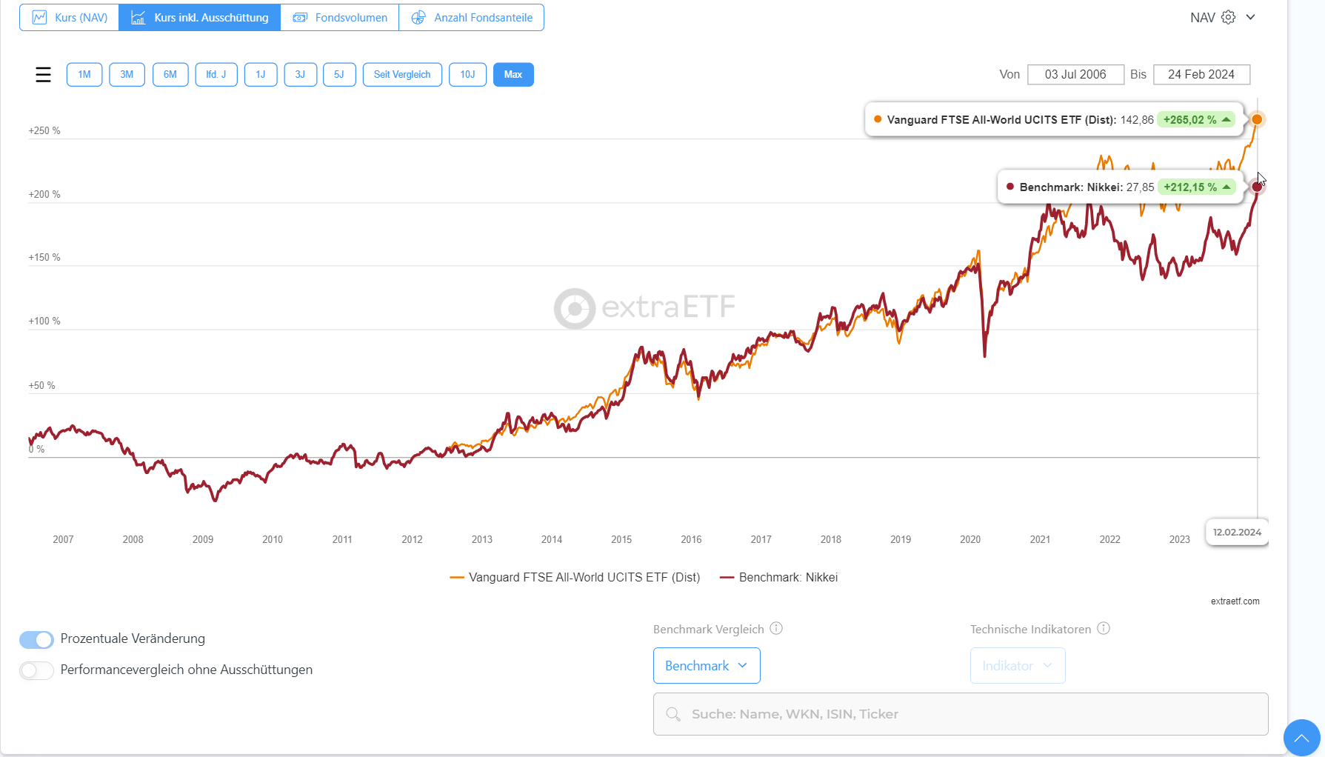The height and width of the screenshot is (757, 1325).
Task: Click the NAV settings gear icon
Action: point(1228,17)
